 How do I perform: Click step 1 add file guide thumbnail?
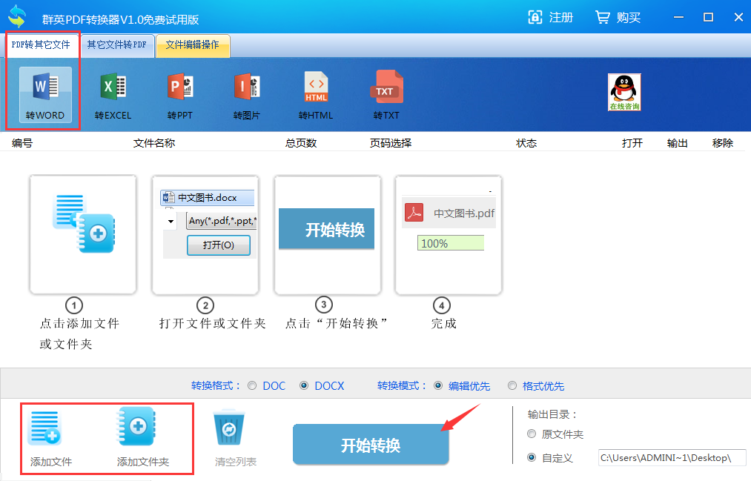pyautogui.click(x=83, y=234)
